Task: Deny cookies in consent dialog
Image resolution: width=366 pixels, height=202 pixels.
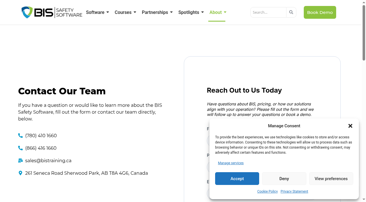Action: pos(284,179)
